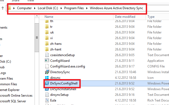Click the DirSyncInstallShell PowerShell icon
This screenshot has height=105, width=169.
47,89
